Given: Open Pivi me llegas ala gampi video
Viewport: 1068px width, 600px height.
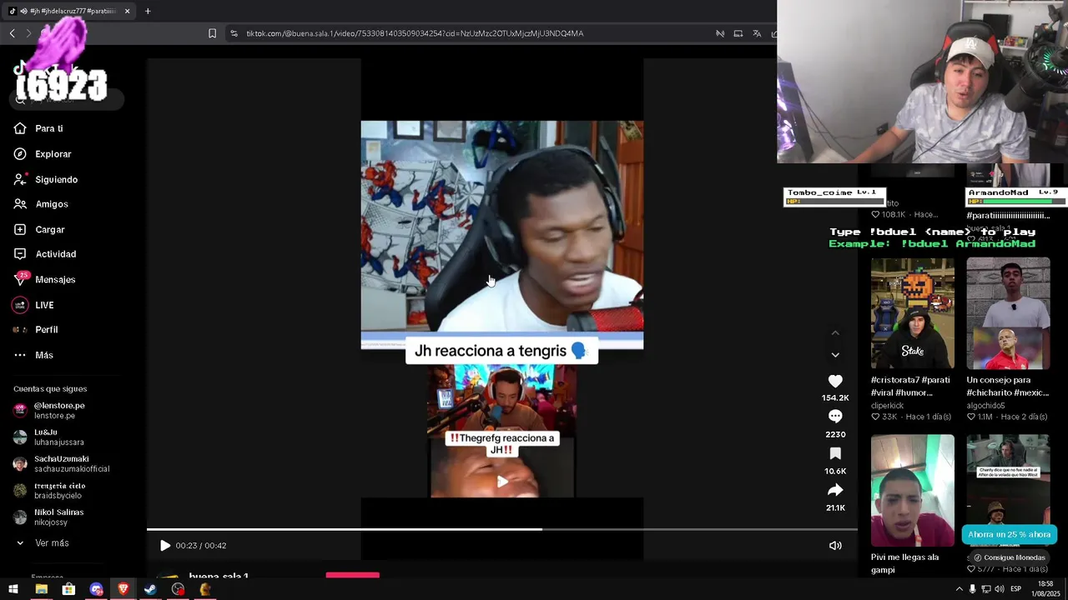Looking at the screenshot, I should pos(912,490).
